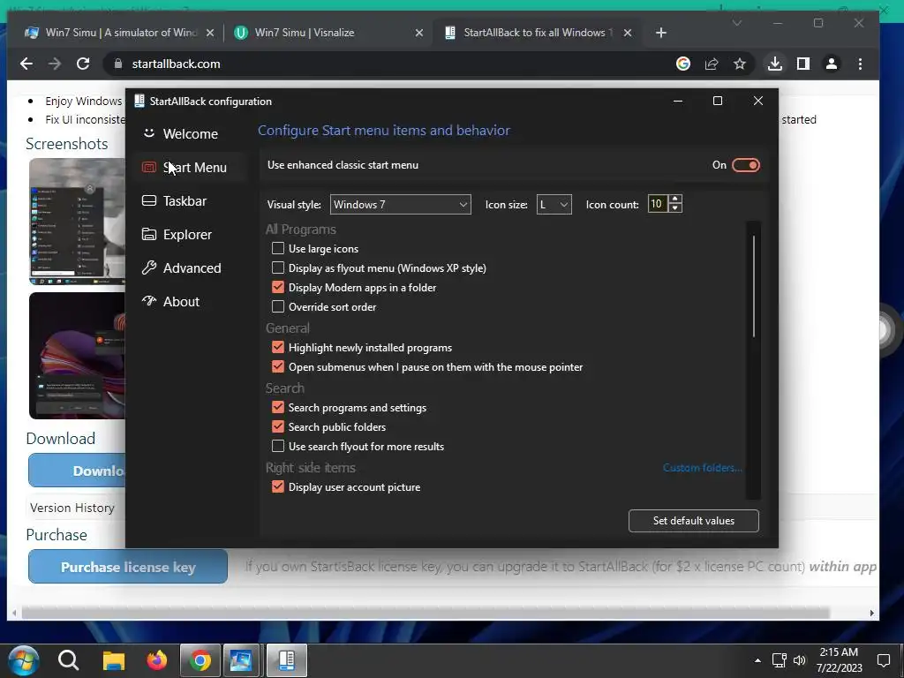
Task: Uncheck Display user account picture
Action: (x=278, y=486)
